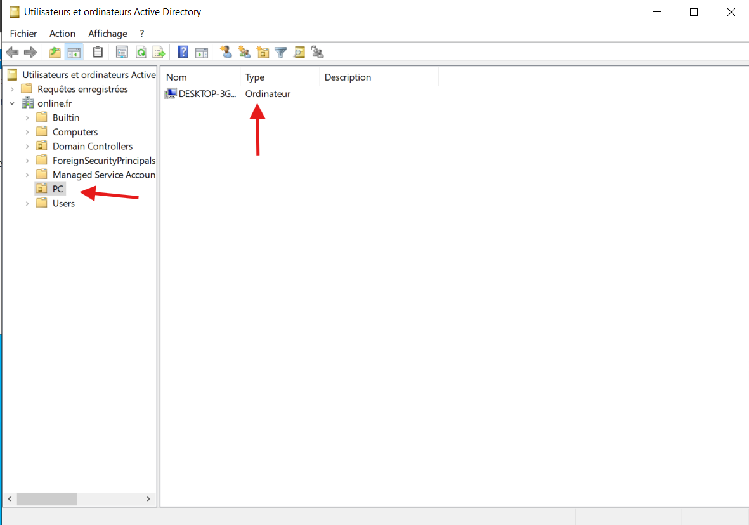Click right arrow of tree horizontal scrollbar

click(148, 499)
